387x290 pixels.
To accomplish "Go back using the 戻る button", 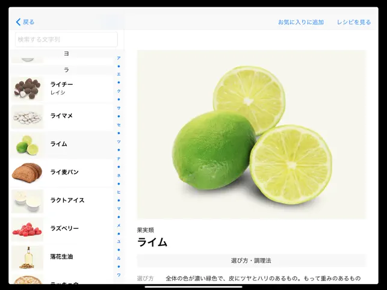I will coord(25,22).
